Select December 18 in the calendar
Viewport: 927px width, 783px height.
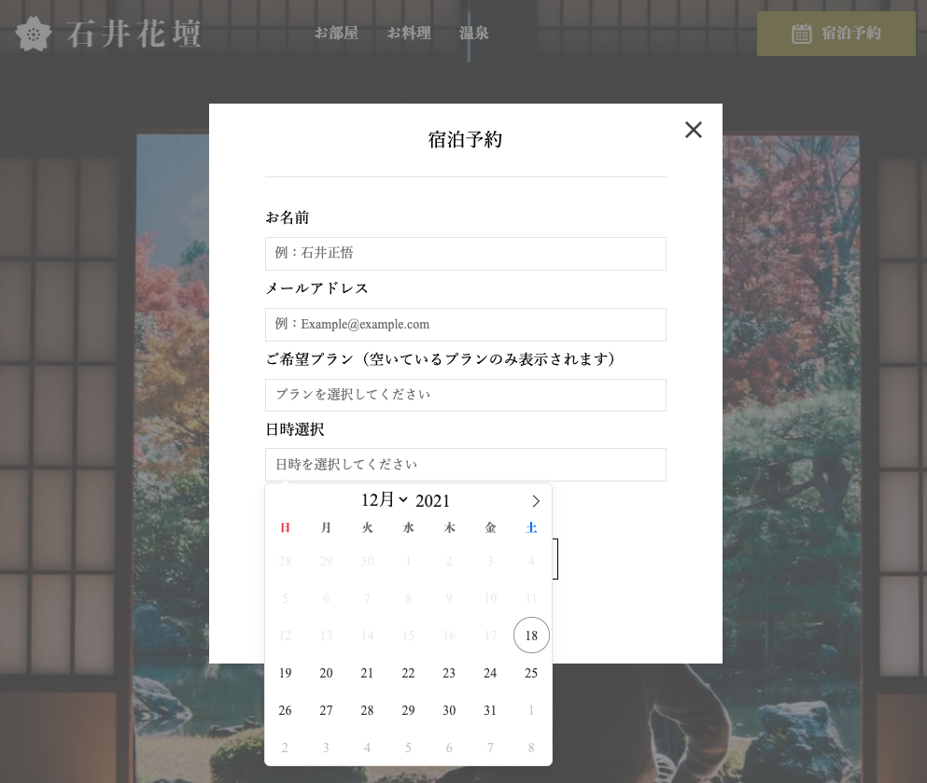(x=531, y=636)
